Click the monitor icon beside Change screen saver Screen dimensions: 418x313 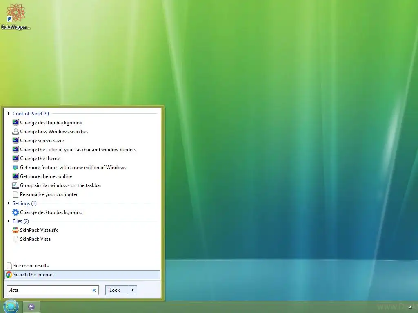coord(16,141)
